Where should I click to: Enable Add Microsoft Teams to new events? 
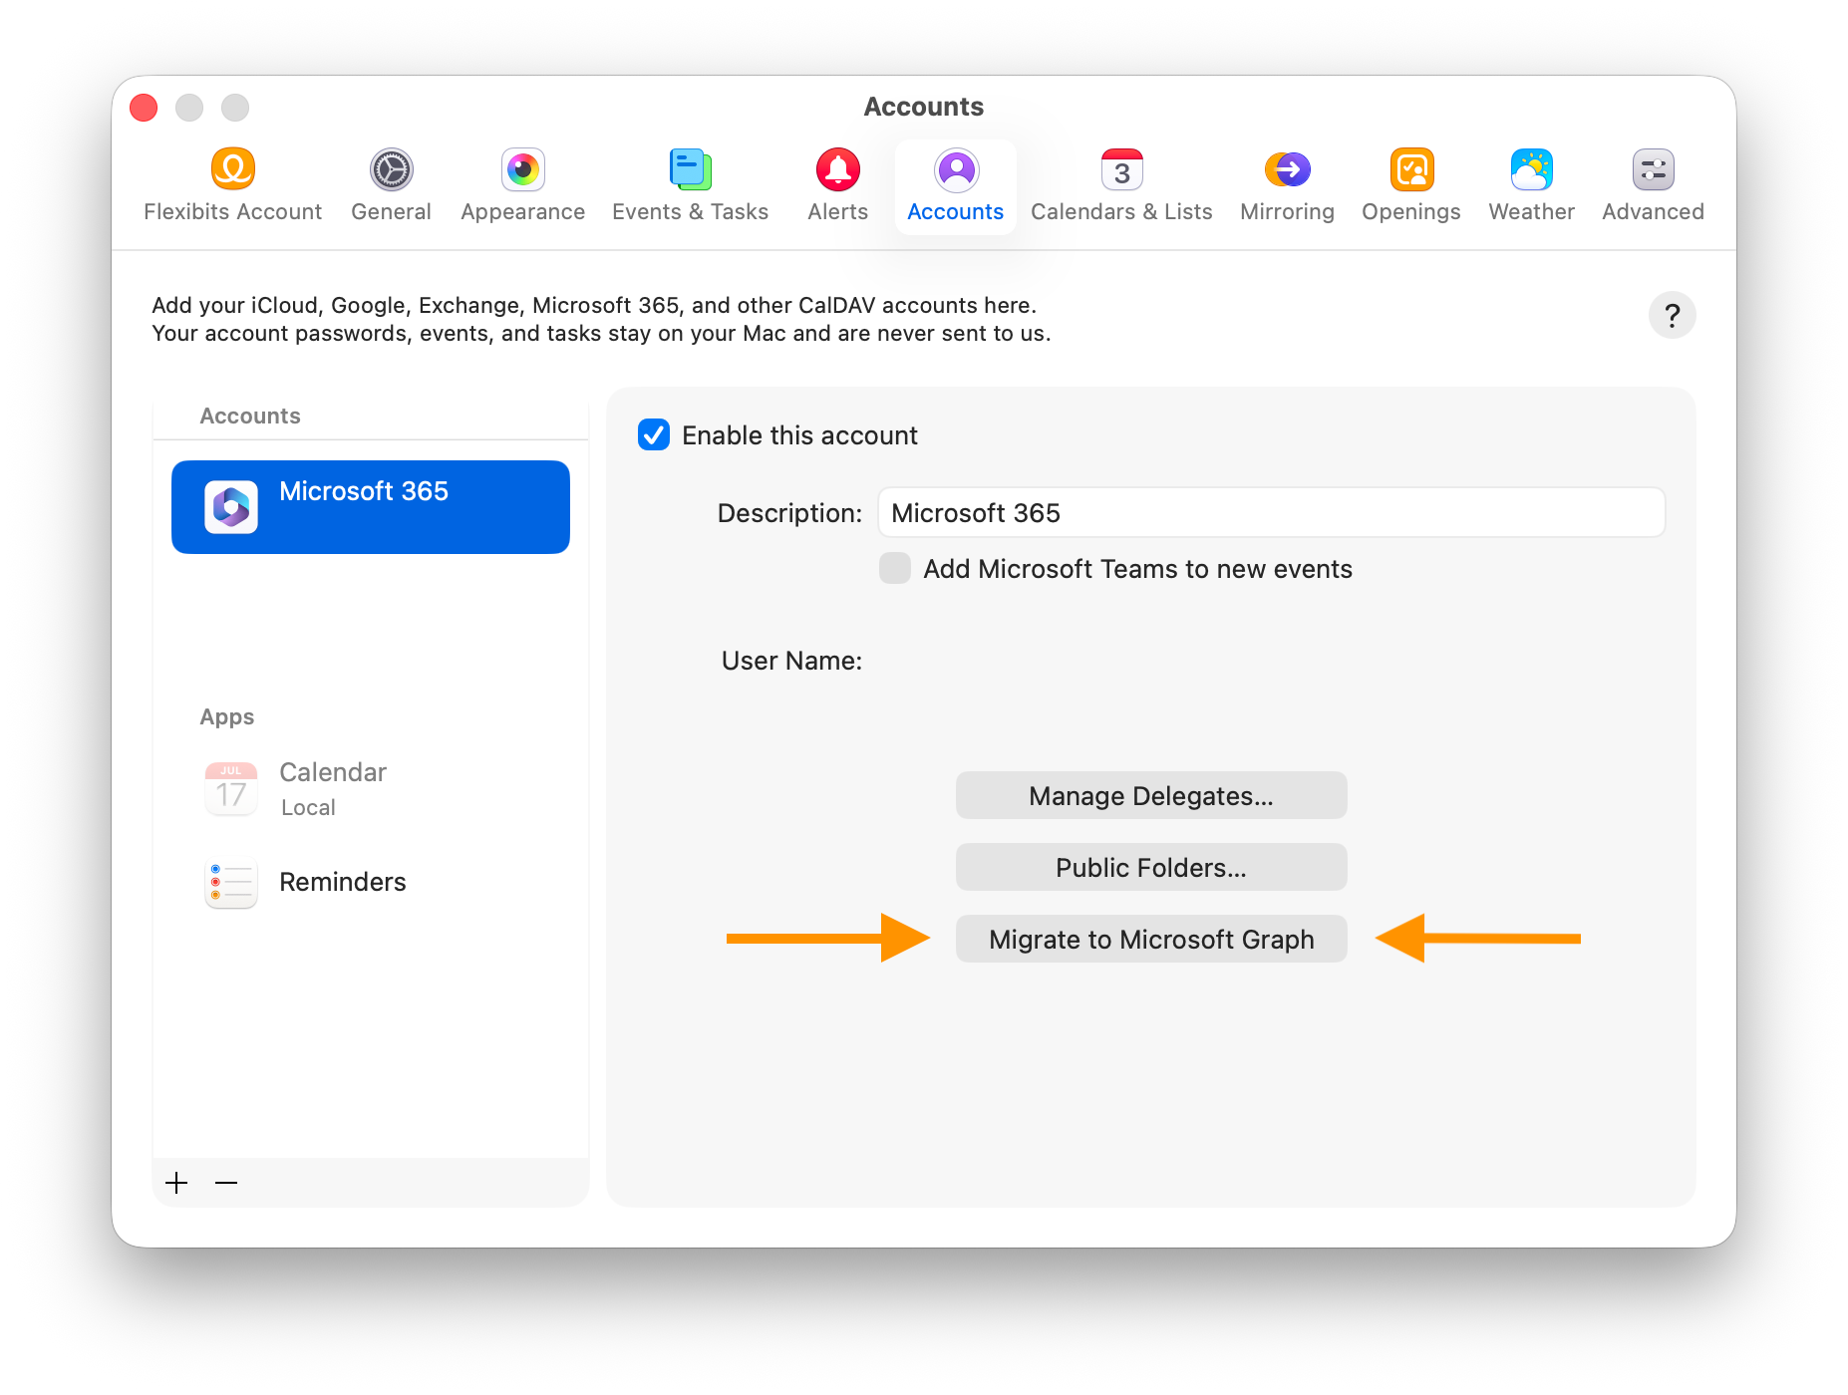tap(895, 569)
